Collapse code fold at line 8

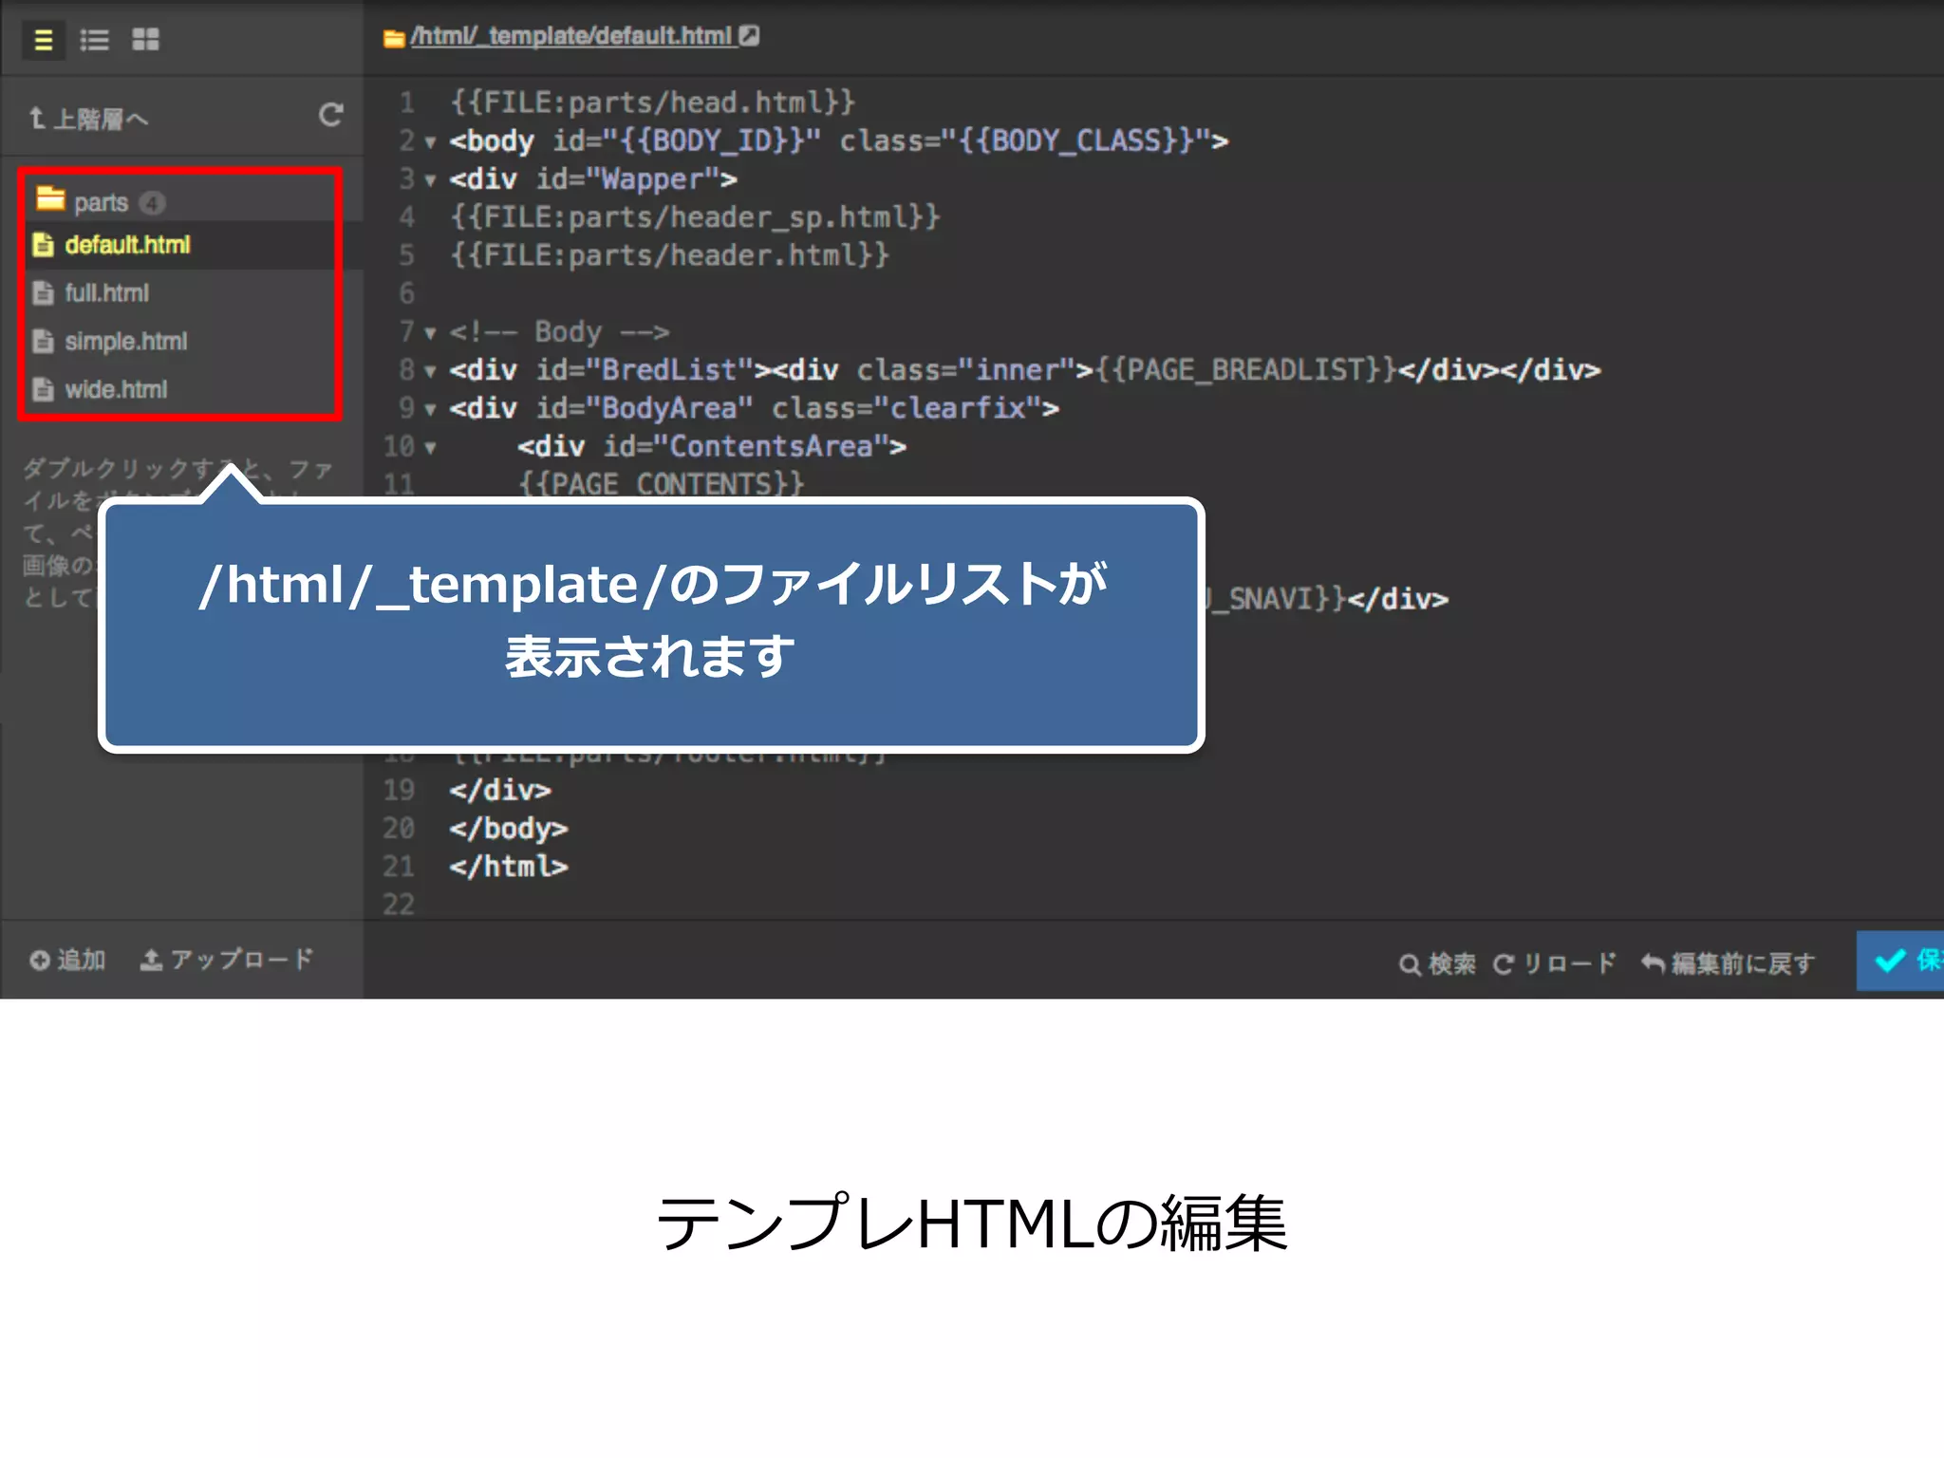click(x=430, y=371)
